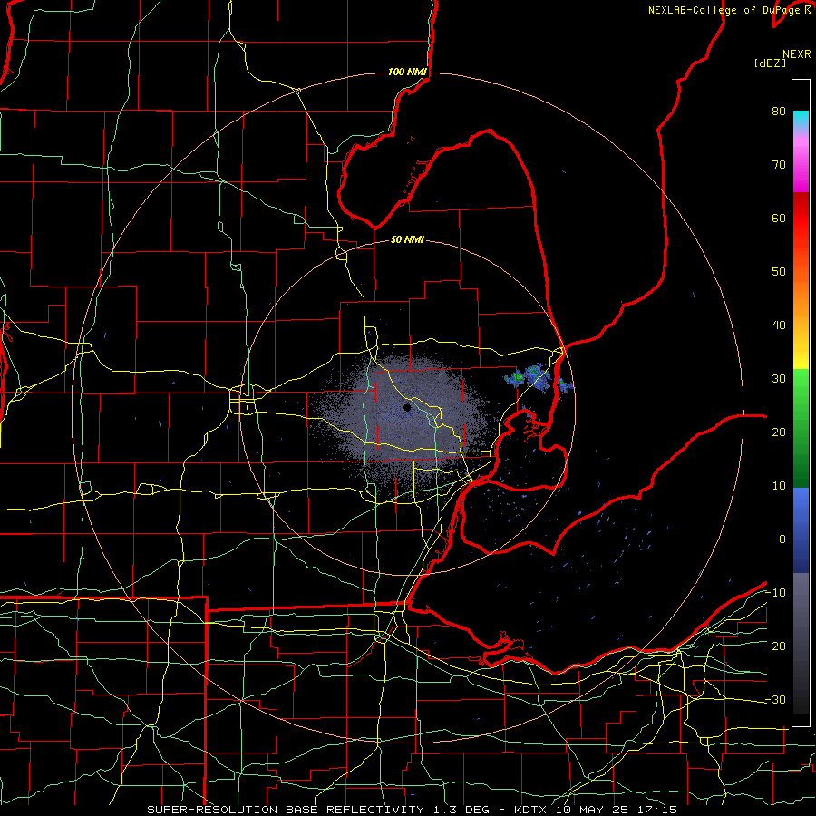This screenshot has height=816, width=816.
Task: Click the 'NEXR' label above the scale
Action: 796,54
